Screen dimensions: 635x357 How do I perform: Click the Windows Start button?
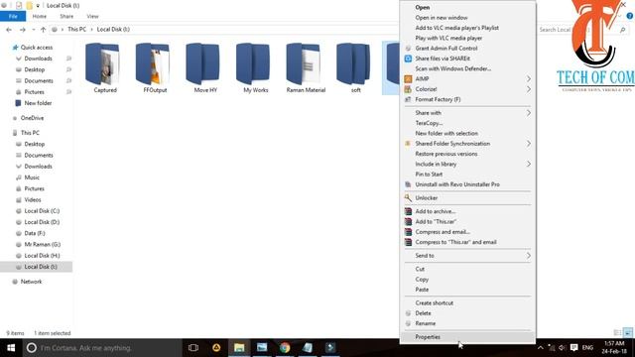[11, 348]
